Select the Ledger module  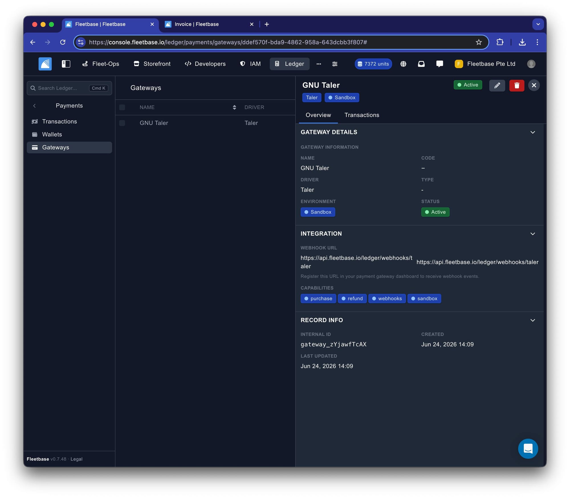pyautogui.click(x=289, y=64)
